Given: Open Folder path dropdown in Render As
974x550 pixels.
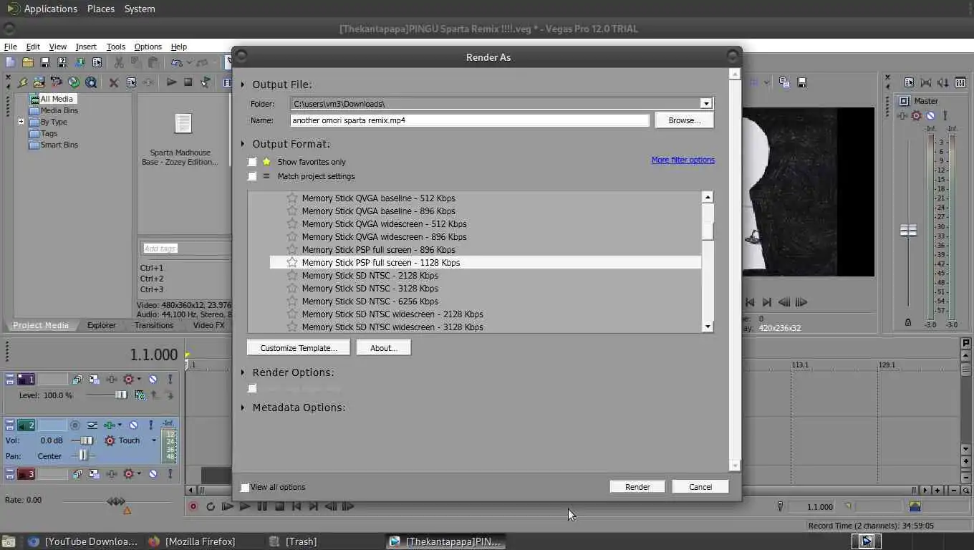Looking at the screenshot, I should pos(706,104).
